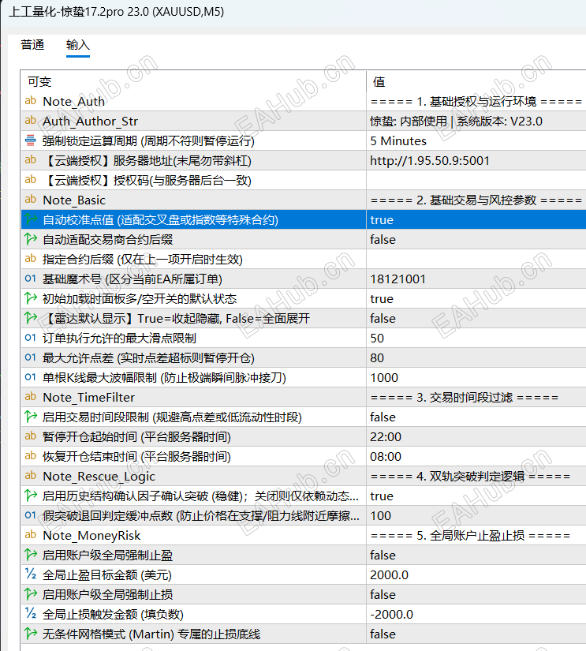Click the string icon beside 恢复开仓结束时间
586x651 pixels.
pyautogui.click(x=30, y=456)
